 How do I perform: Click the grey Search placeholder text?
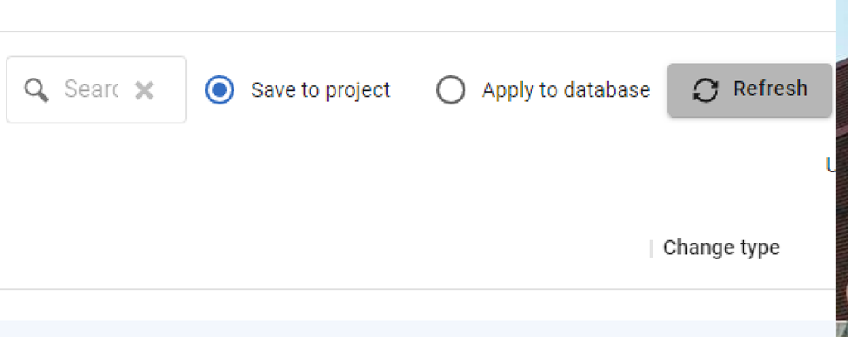(x=90, y=89)
